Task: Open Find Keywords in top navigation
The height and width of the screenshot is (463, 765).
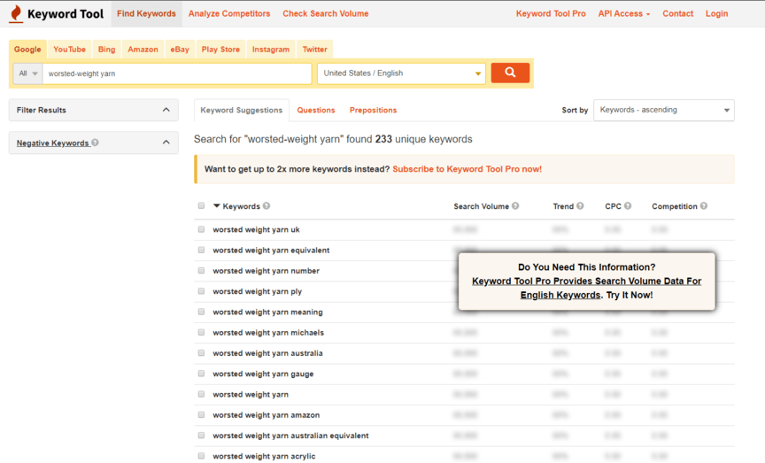Action: pyautogui.click(x=146, y=13)
